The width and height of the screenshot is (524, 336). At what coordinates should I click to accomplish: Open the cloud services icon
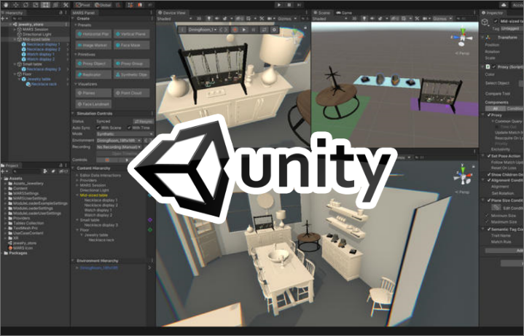pyautogui.click(x=504, y=4)
